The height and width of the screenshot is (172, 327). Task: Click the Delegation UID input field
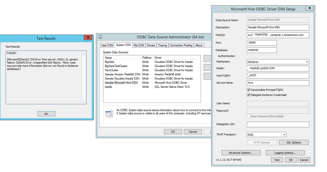tap(278, 124)
